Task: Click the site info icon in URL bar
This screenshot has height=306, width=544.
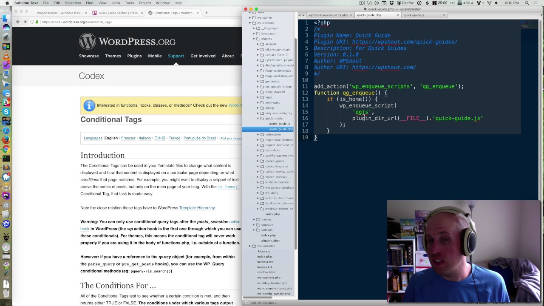Action: coord(33,22)
